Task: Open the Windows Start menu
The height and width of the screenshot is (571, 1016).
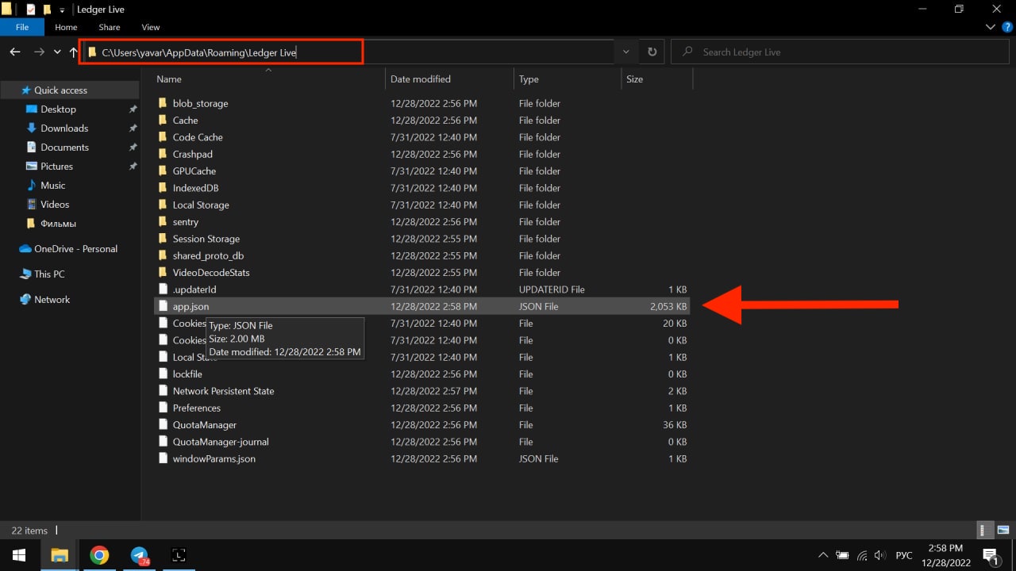Action: pos(19,554)
